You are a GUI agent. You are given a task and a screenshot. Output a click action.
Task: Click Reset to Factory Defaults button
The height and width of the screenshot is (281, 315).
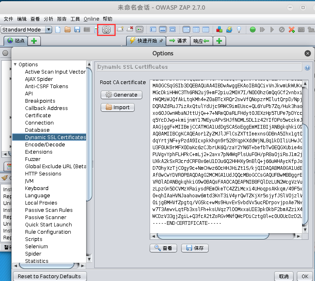(50, 277)
